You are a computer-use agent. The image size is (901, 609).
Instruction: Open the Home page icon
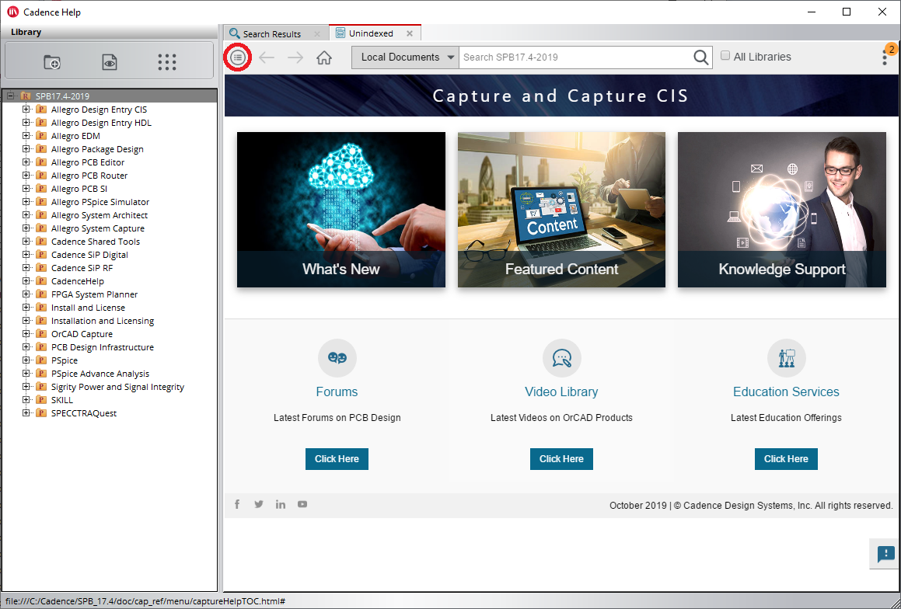click(324, 57)
